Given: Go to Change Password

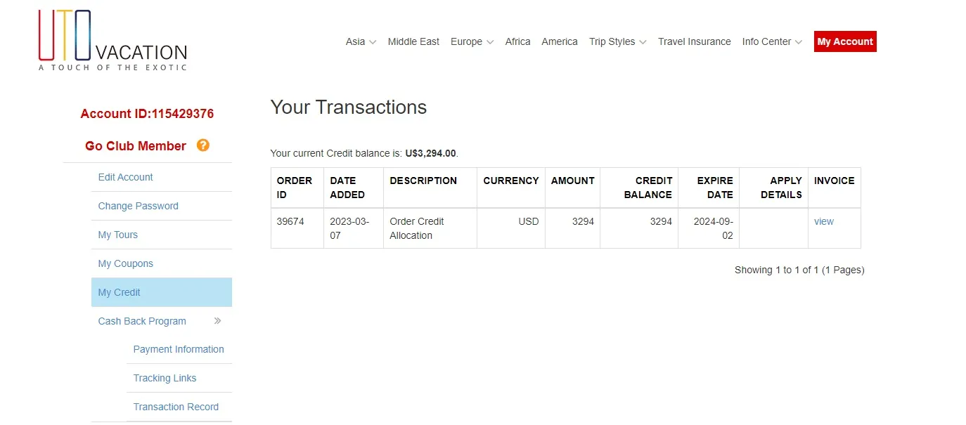Looking at the screenshot, I should pos(138,206).
